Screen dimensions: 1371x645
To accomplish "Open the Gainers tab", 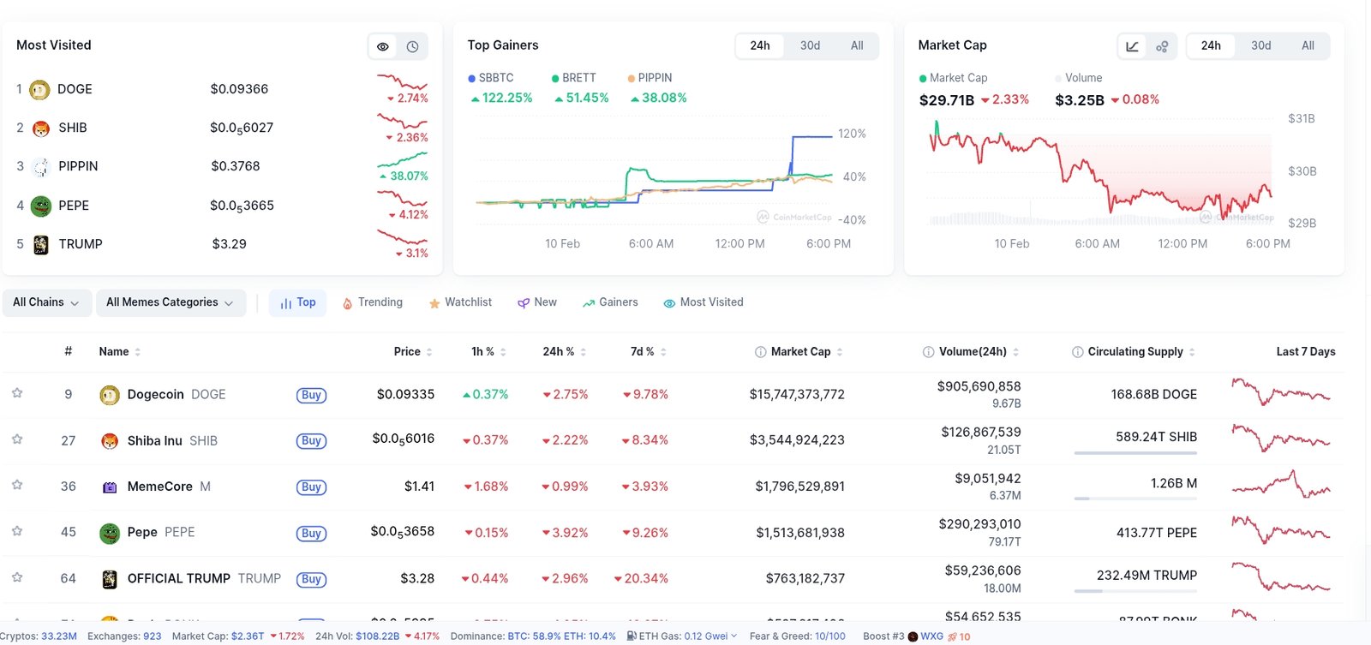I will (x=610, y=302).
